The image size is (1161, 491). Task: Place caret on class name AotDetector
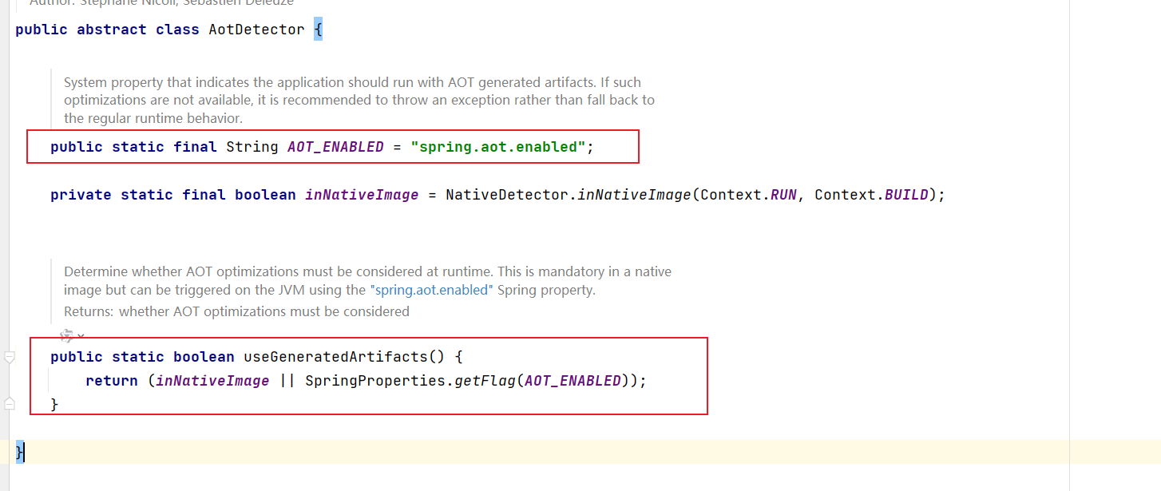click(256, 30)
